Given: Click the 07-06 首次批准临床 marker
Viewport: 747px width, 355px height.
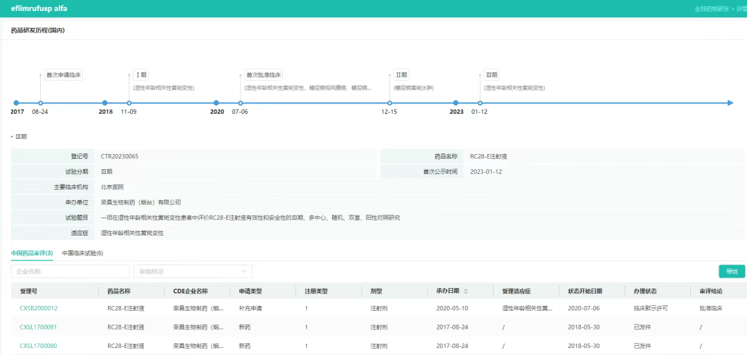Looking at the screenshot, I should click(240, 103).
